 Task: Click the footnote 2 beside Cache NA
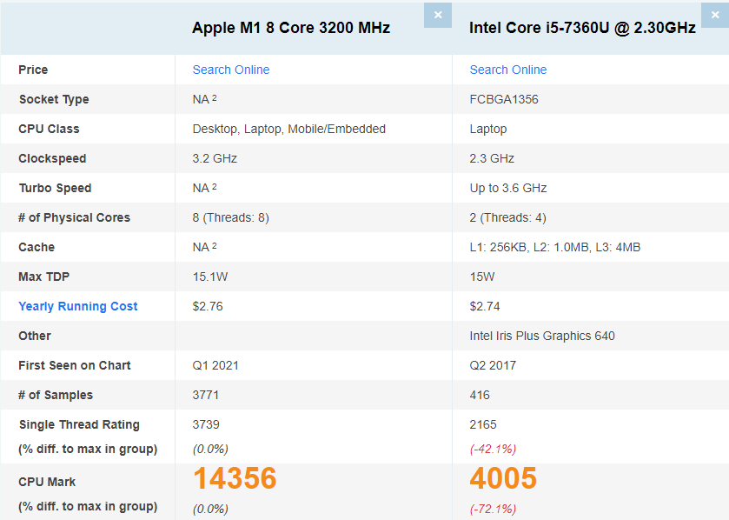click(215, 246)
